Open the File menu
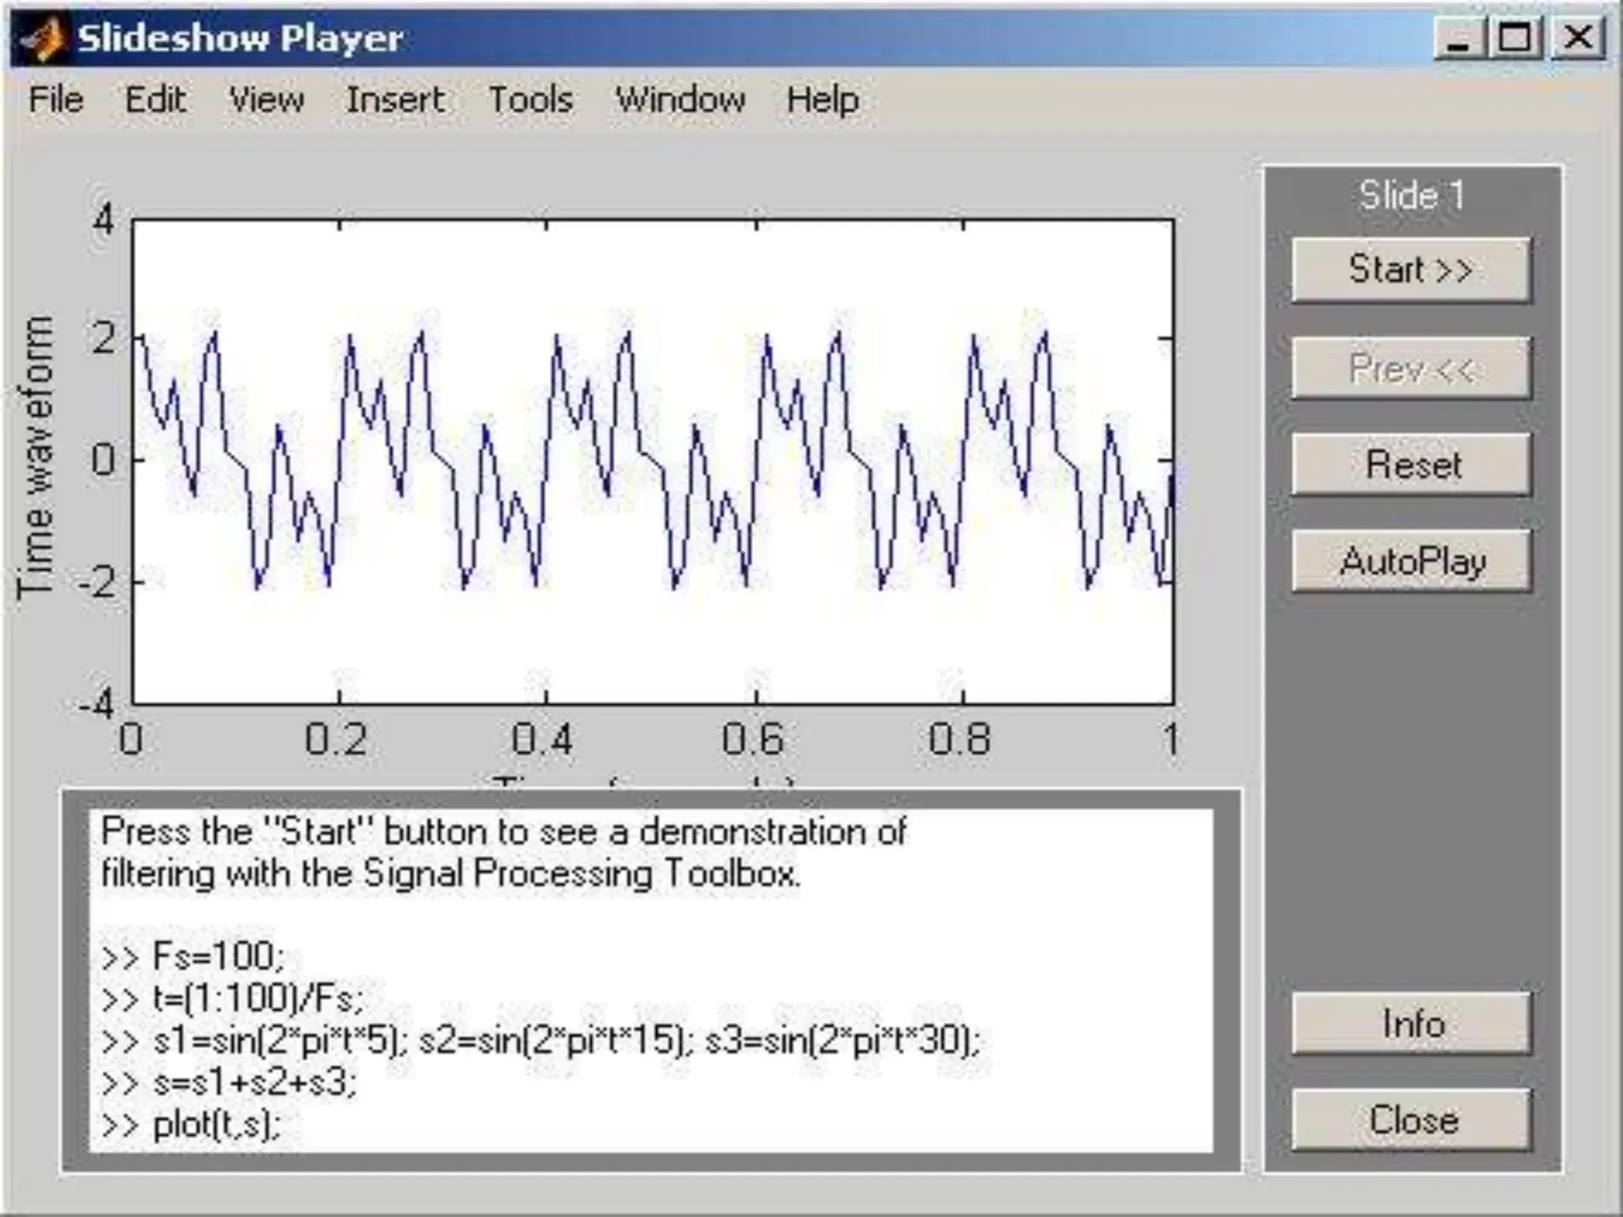The height and width of the screenshot is (1217, 1623). [x=55, y=100]
